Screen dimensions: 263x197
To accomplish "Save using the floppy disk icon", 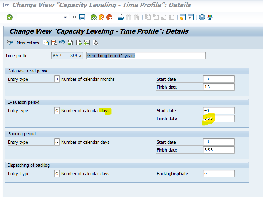I will [x=82, y=17].
